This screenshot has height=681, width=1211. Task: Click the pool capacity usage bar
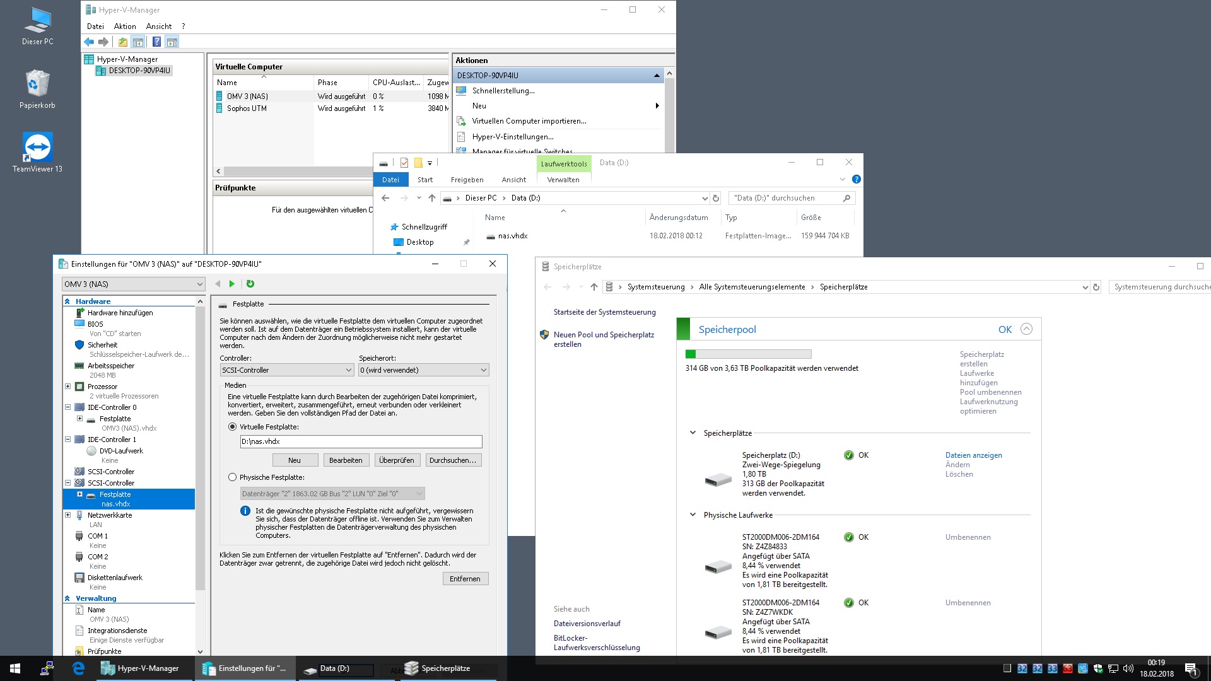748,354
